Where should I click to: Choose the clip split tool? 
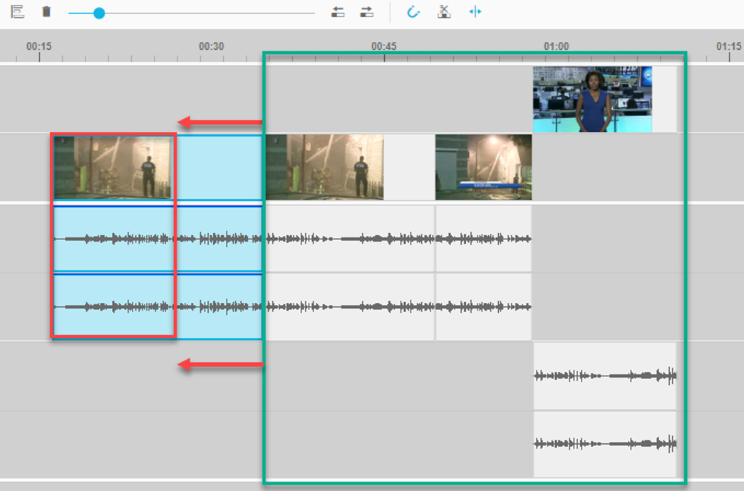[474, 11]
